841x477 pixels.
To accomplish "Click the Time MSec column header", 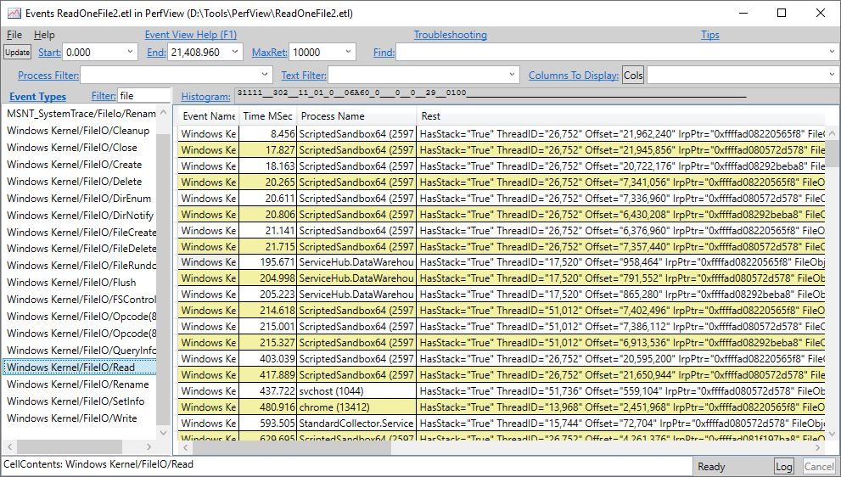I will click(x=267, y=116).
